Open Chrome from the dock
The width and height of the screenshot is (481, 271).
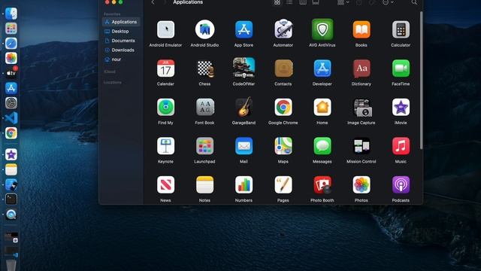coord(11,133)
